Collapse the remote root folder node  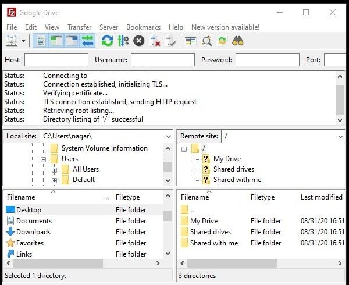click(x=184, y=149)
